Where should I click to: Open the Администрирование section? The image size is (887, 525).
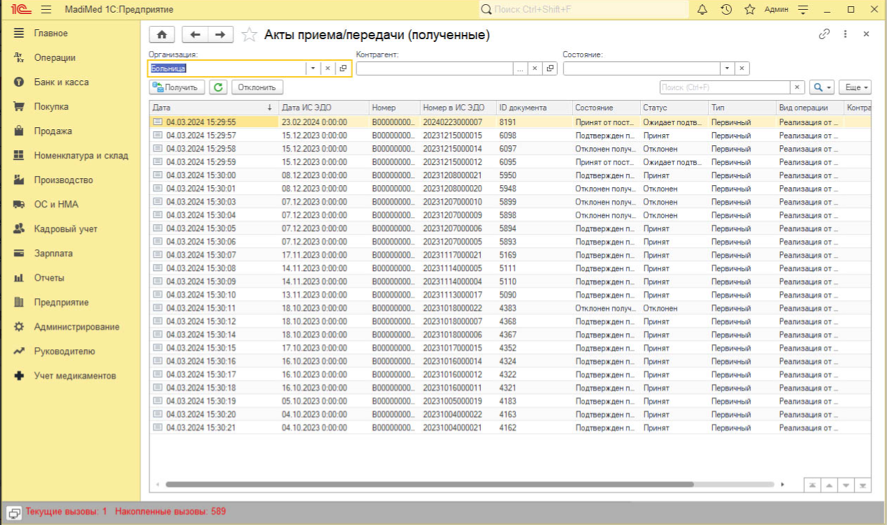coord(77,327)
